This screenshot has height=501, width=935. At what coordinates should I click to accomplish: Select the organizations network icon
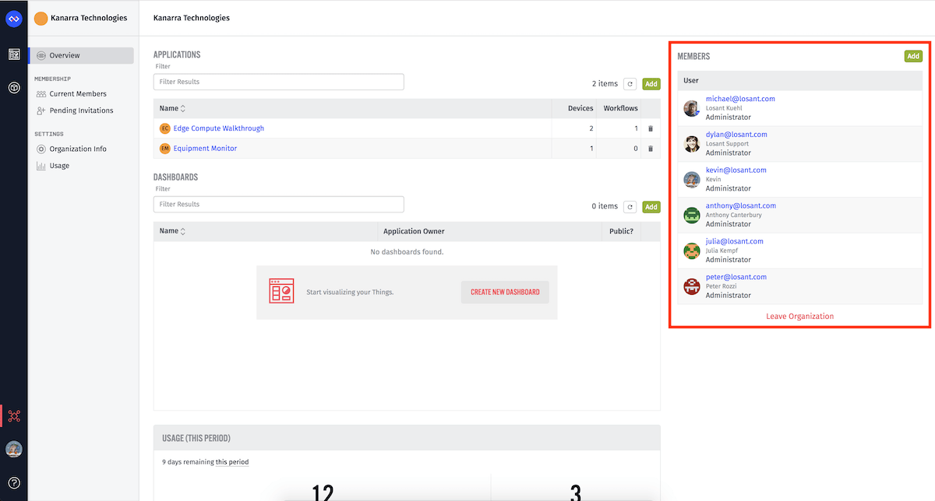pyautogui.click(x=14, y=415)
